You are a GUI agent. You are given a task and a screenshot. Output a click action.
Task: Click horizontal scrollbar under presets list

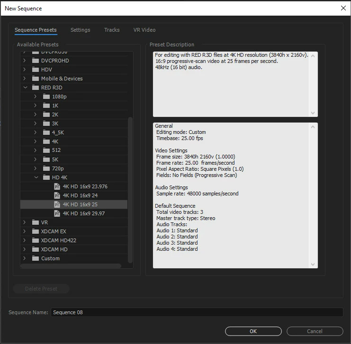[71, 266]
